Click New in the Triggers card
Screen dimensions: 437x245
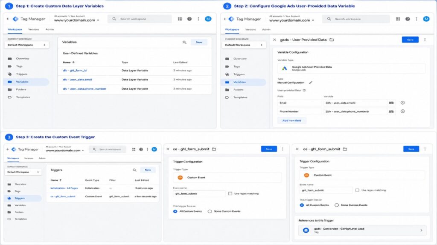click(x=148, y=170)
